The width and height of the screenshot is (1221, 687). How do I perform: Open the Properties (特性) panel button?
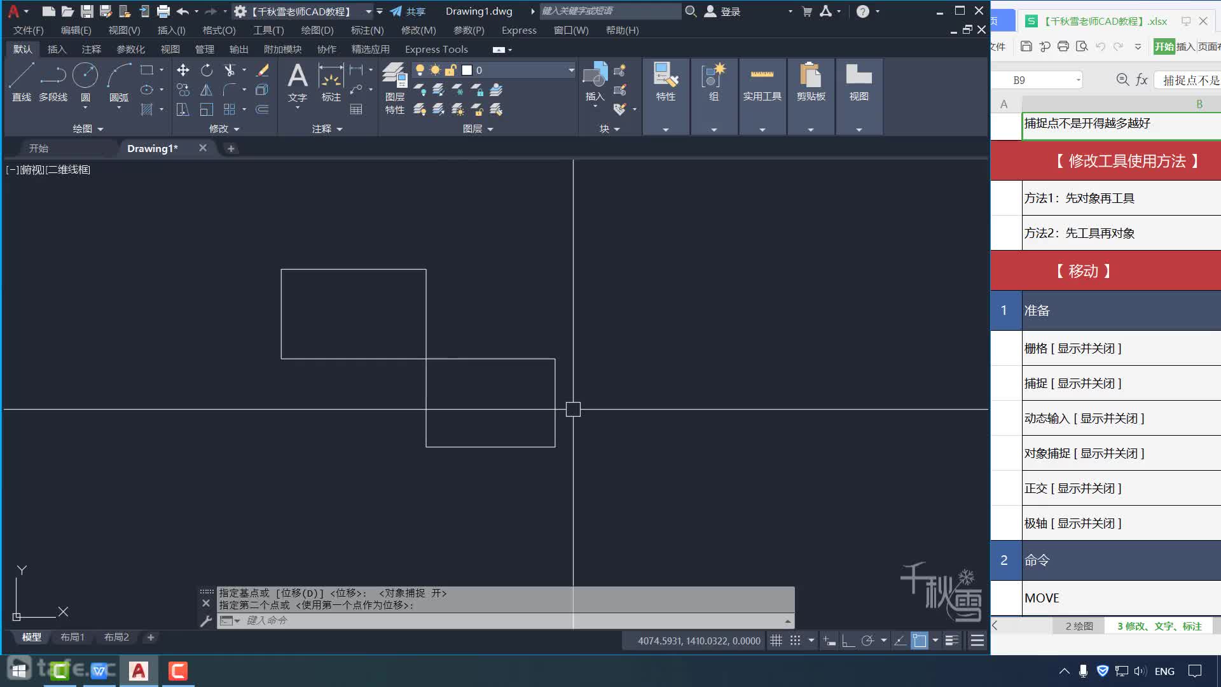pyautogui.click(x=666, y=95)
